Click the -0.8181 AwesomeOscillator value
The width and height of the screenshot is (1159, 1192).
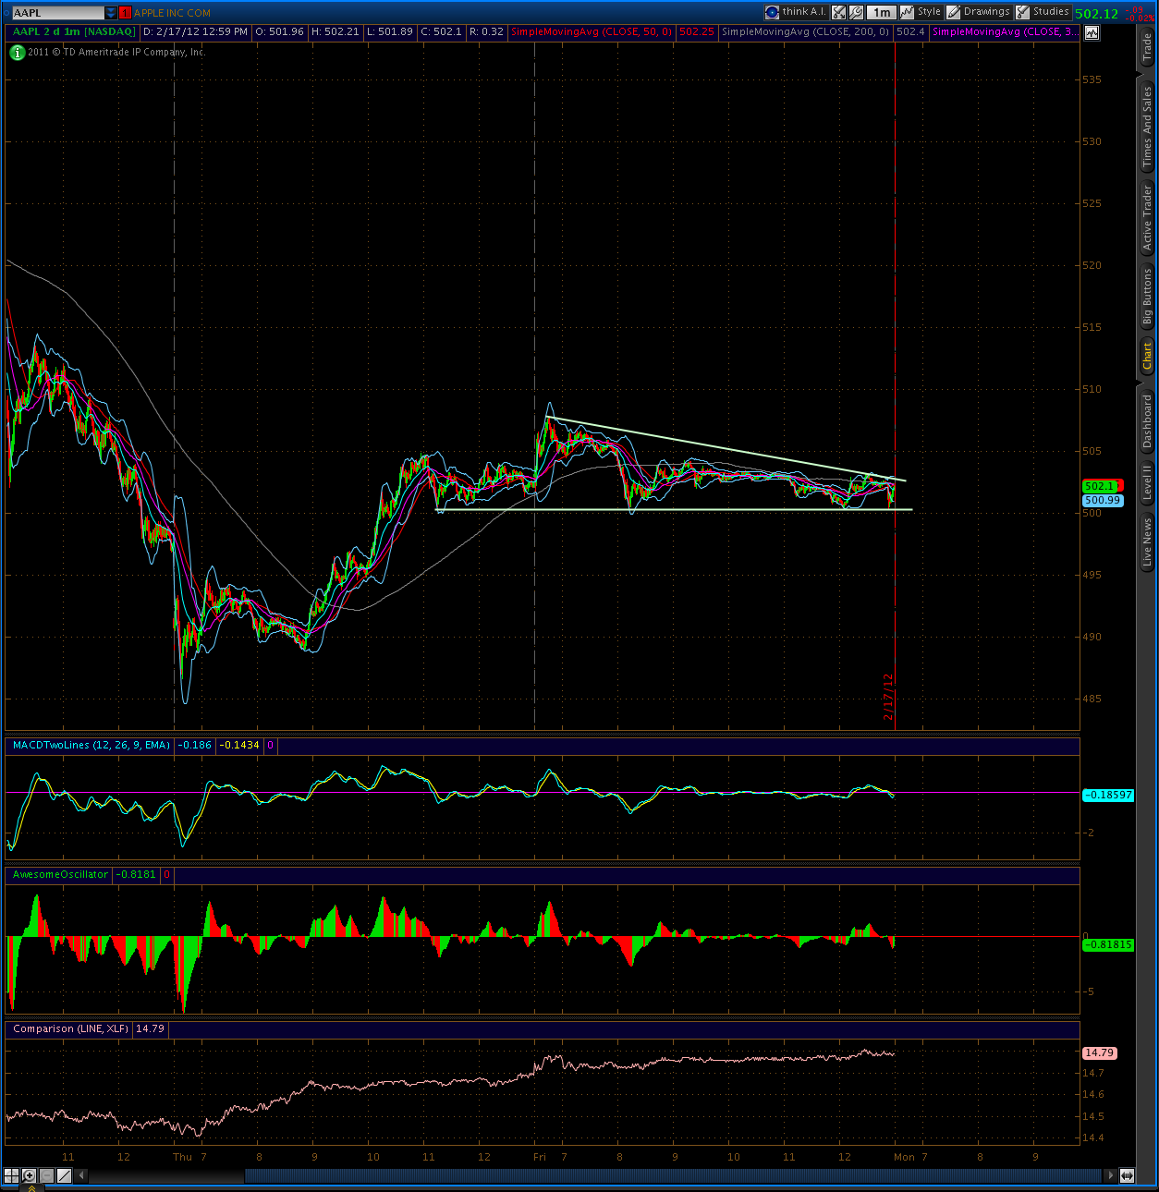click(136, 874)
